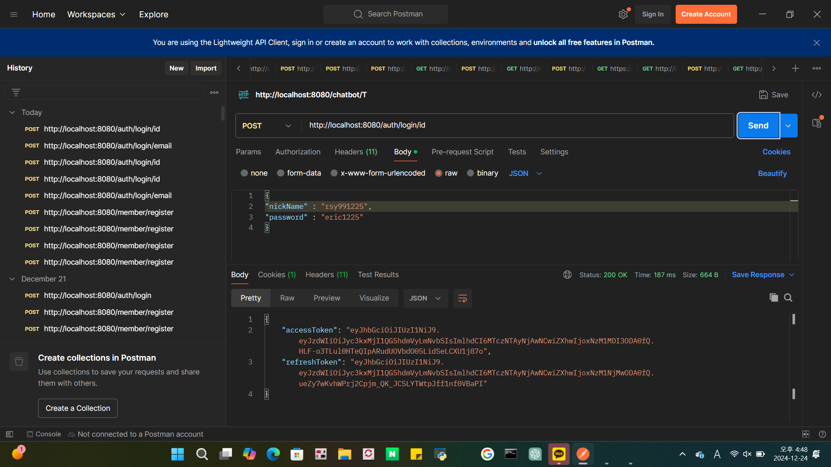Show hidden system tray icons
Viewport: 831px width, 467px height.
point(683,454)
